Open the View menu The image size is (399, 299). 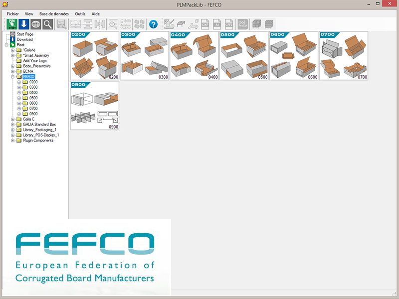tap(29, 14)
